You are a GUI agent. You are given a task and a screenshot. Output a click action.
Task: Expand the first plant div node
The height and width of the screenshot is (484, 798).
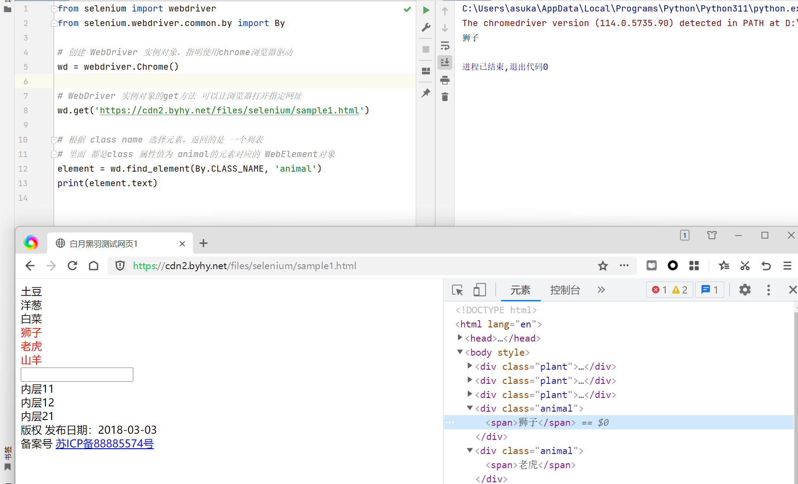tap(470, 366)
